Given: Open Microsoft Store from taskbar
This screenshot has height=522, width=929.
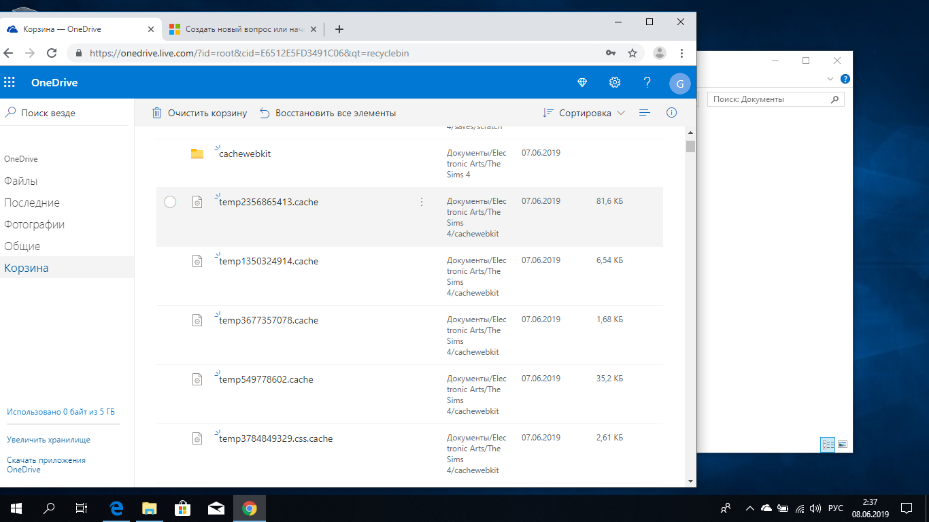Looking at the screenshot, I should click(182, 508).
